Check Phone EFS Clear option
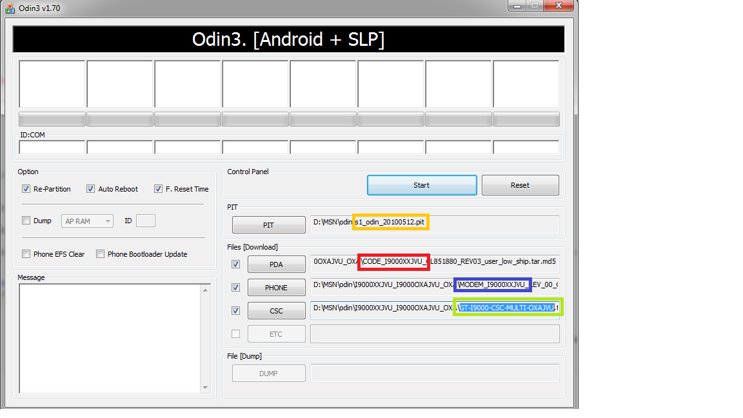Viewport: 743px width, 418px height. coord(26,254)
